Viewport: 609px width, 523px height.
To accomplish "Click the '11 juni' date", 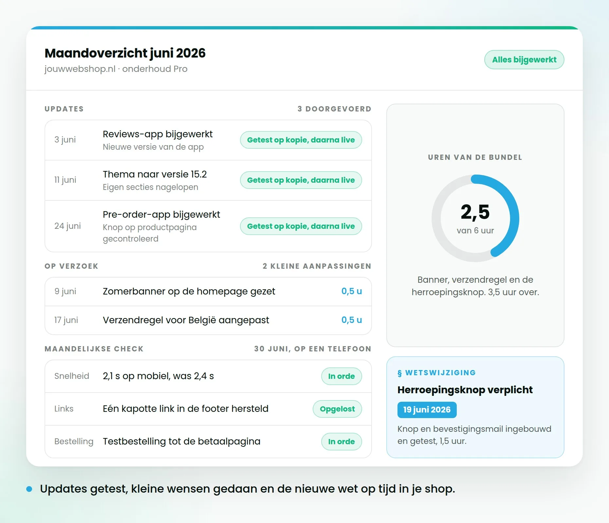I will (65, 180).
